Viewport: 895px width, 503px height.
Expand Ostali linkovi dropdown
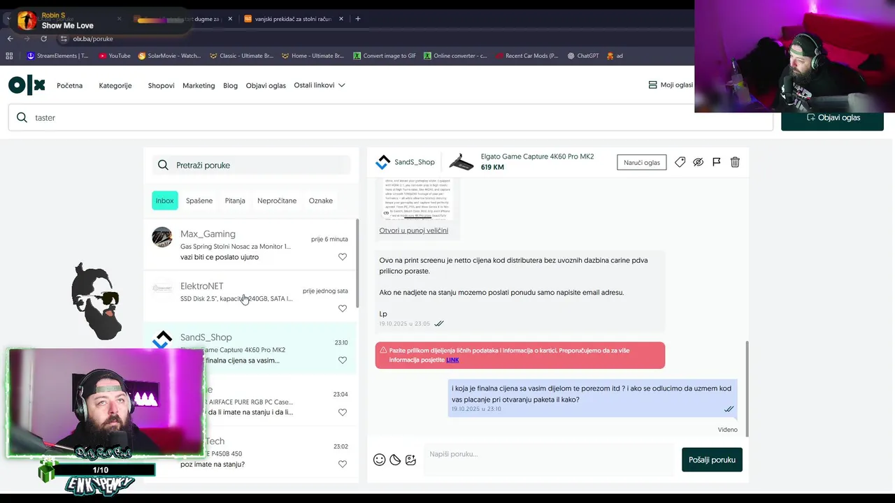pyautogui.click(x=320, y=85)
